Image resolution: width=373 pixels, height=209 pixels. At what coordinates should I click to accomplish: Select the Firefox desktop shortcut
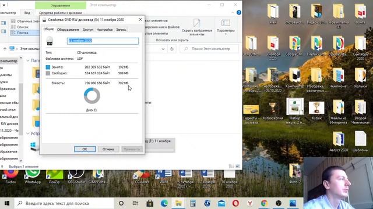coord(10,176)
